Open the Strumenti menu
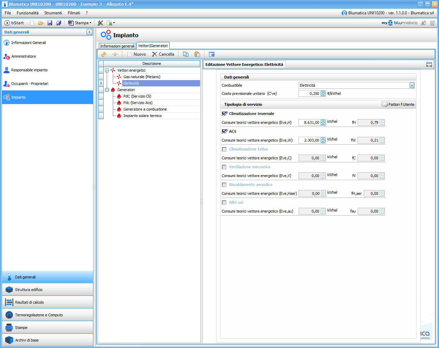The image size is (439, 348). click(53, 13)
